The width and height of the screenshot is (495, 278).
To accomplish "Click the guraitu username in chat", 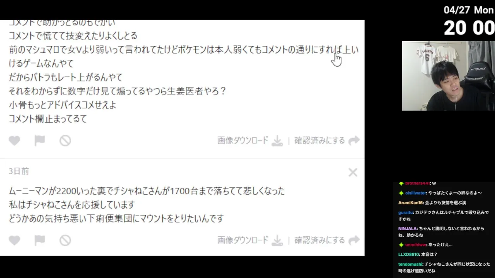I will pyautogui.click(x=405, y=212).
